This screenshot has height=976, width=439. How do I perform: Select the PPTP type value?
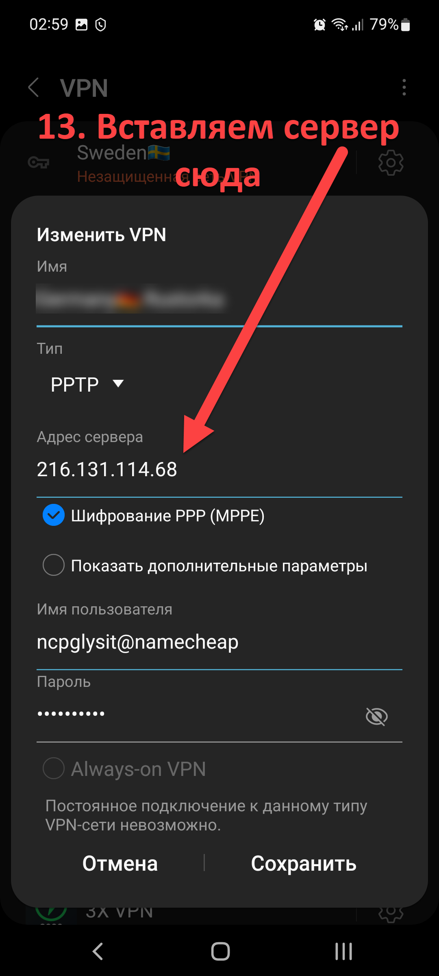75,384
